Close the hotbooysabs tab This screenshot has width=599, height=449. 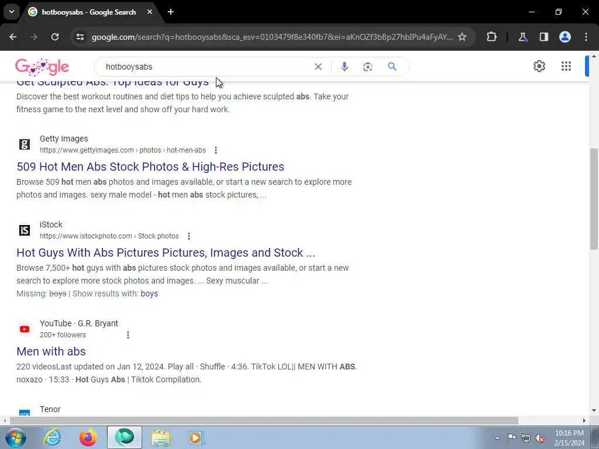click(150, 12)
